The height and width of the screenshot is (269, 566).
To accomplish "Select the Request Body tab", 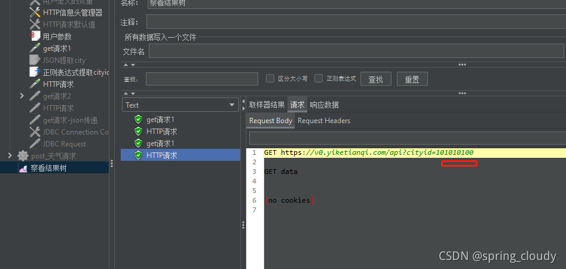I will (271, 121).
